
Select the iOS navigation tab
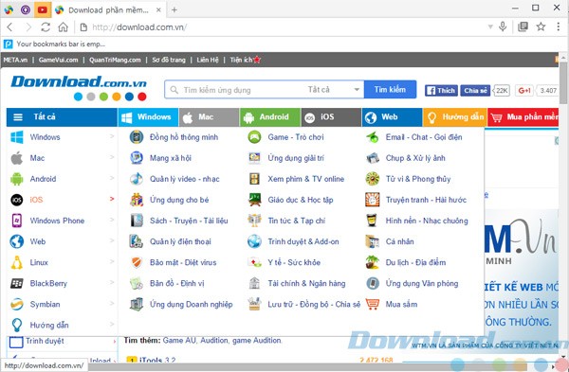point(331,117)
